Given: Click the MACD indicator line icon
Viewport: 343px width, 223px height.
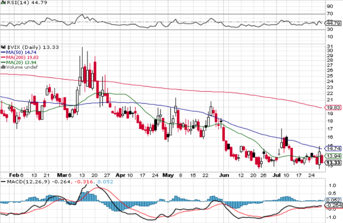Looking at the screenshot, I should 3,181.
